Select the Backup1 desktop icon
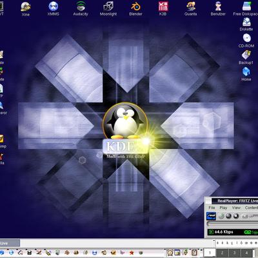Image resolution: width=258 pixels, height=258 pixels. [x=246, y=57]
